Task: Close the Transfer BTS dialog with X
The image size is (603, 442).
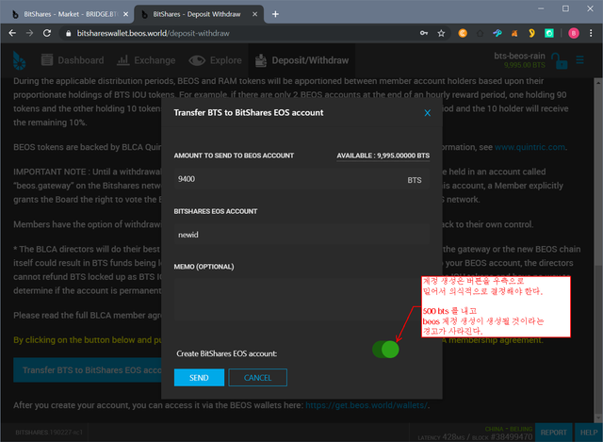Action: click(427, 113)
